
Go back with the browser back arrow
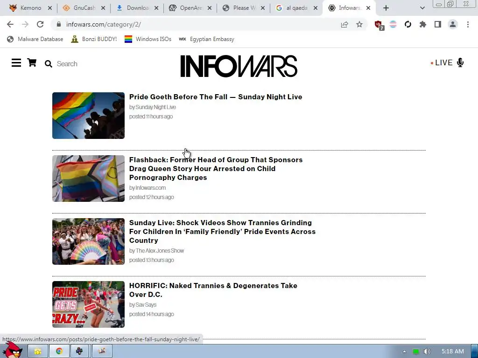pos(10,24)
